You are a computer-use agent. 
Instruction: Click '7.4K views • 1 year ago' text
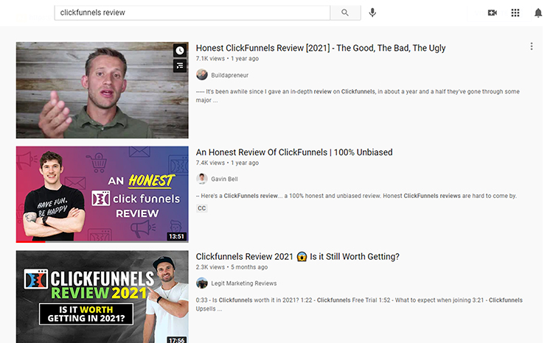point(227,163)
